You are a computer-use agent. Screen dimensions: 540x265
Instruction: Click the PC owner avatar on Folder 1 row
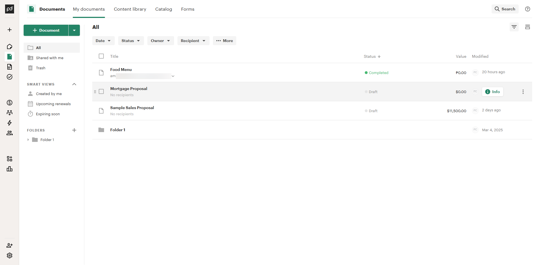pos(475,130)
